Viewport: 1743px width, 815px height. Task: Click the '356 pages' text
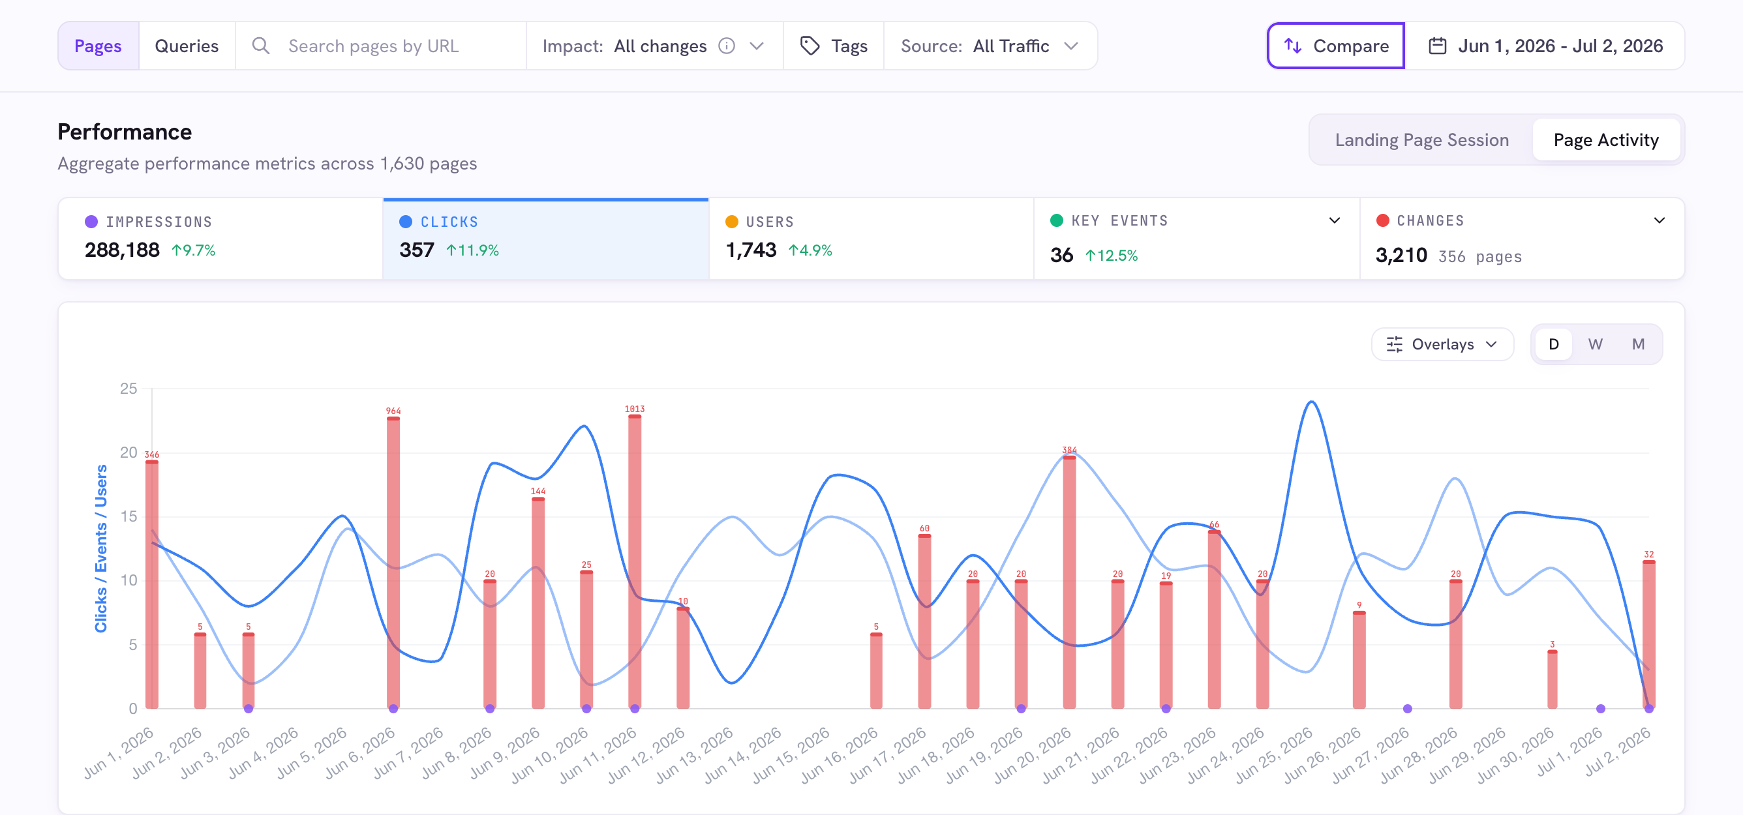click(x=1480, y=257)
